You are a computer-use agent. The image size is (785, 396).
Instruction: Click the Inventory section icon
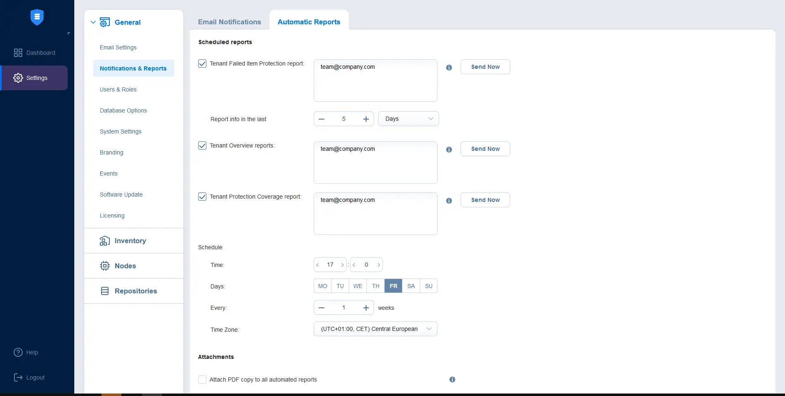click(x=105, y=241)
